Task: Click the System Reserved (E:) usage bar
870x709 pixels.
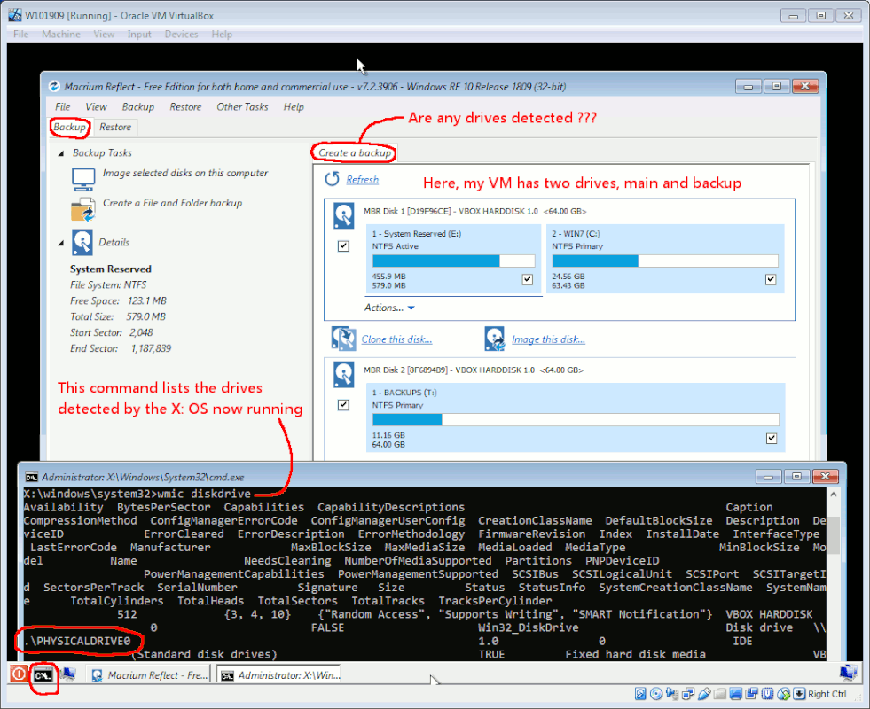Action: [453, 261]
